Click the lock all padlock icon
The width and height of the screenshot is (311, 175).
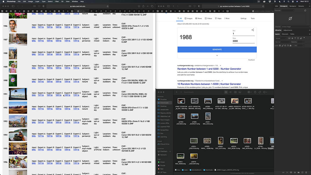click(x=291, y=45)
